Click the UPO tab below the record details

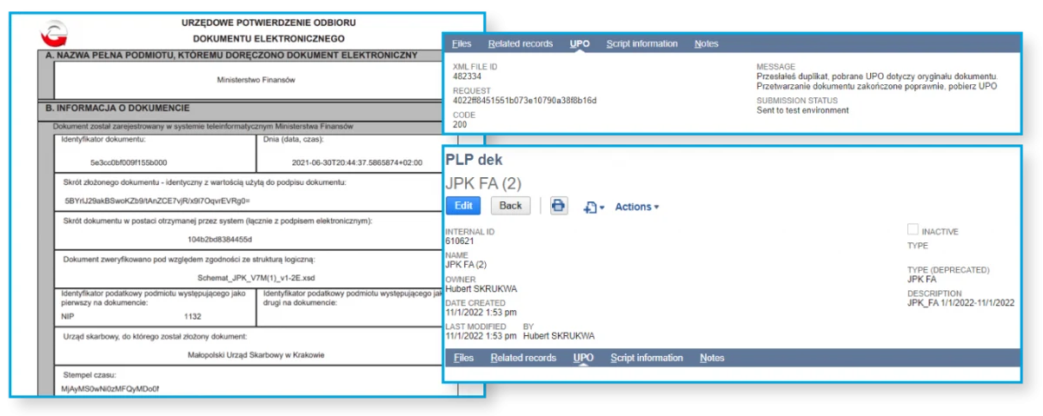click(583, 358)
